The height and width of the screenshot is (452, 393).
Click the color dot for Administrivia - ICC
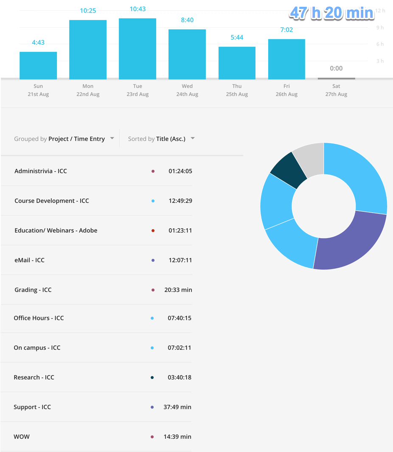(x=153, y=171)
